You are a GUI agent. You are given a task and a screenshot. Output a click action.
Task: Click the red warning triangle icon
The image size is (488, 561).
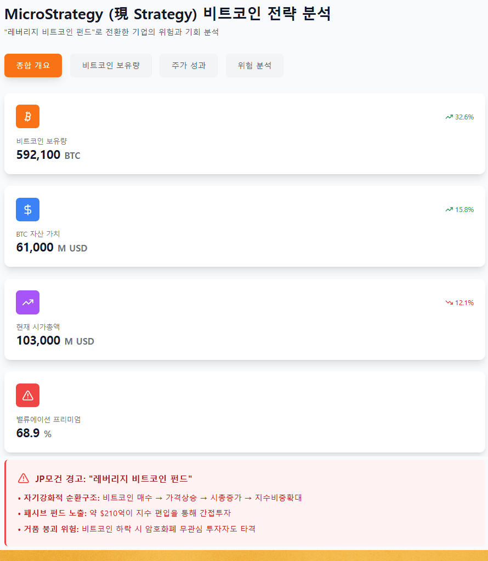tap(28, 395)
